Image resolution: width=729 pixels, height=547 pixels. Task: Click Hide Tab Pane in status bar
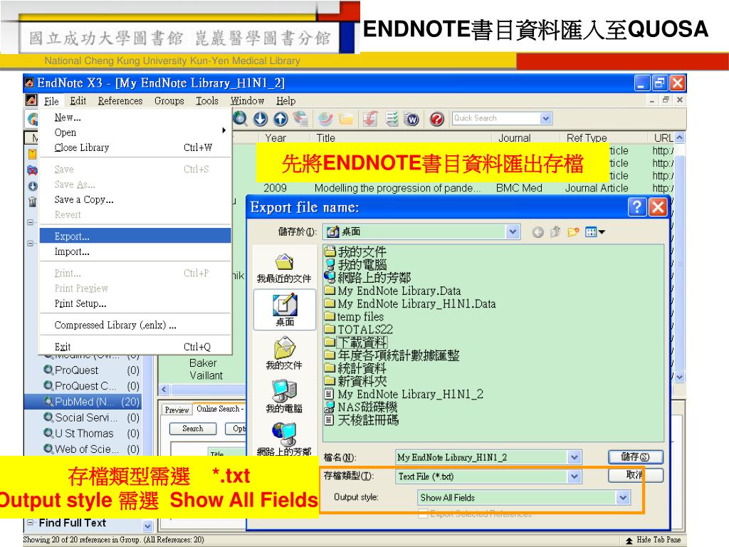point(654,540)
